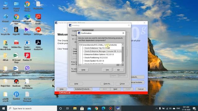Click the taskbar search box

pyautogui.click(x=32, y=108)
